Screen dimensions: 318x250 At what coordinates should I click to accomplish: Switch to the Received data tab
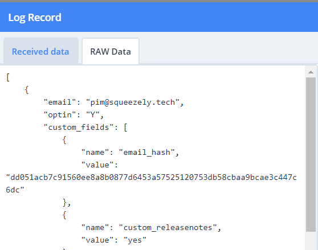(41, 51)
